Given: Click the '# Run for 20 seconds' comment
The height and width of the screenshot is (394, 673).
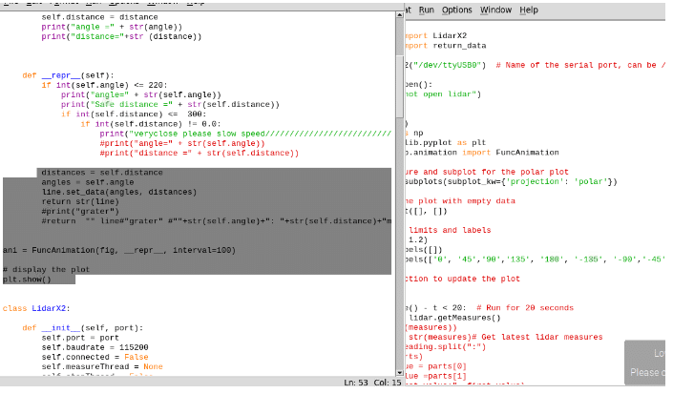Looking at the screenshot, I should (523, 308).
